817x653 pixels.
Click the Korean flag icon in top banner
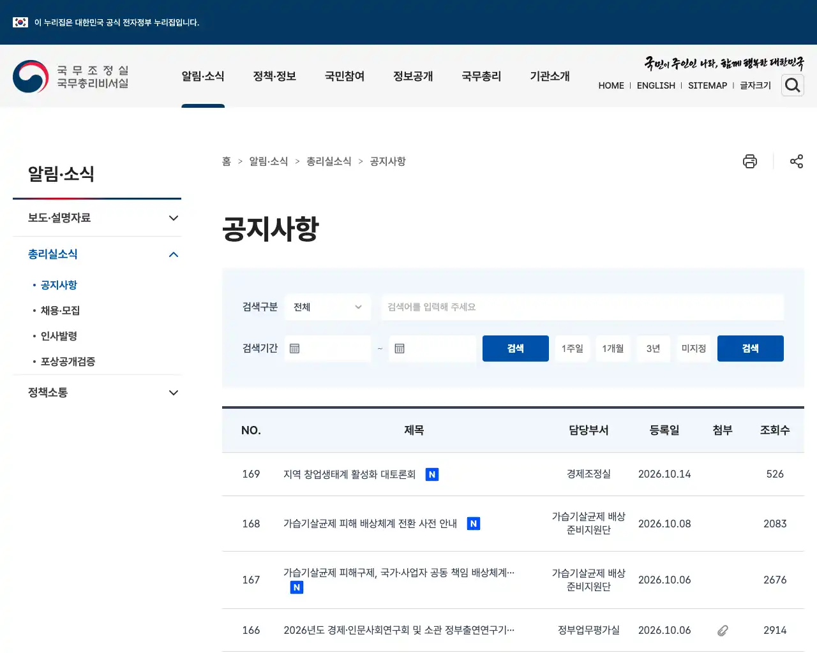(20, 22)
